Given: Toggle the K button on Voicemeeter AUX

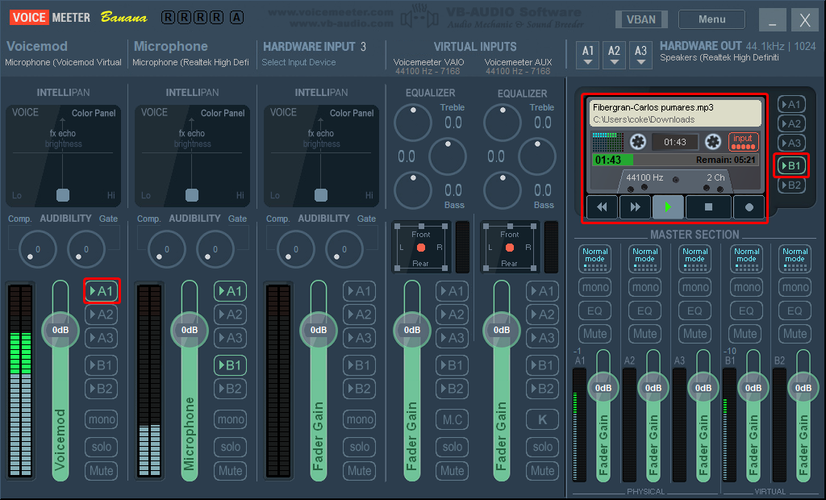Looking at the screenshot, I should click(542, 419).
